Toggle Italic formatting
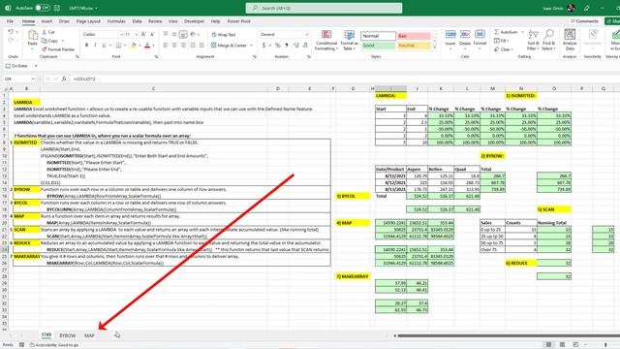Image resolution: width=620 pixels, height=349 pixels. tap(95, 46)
